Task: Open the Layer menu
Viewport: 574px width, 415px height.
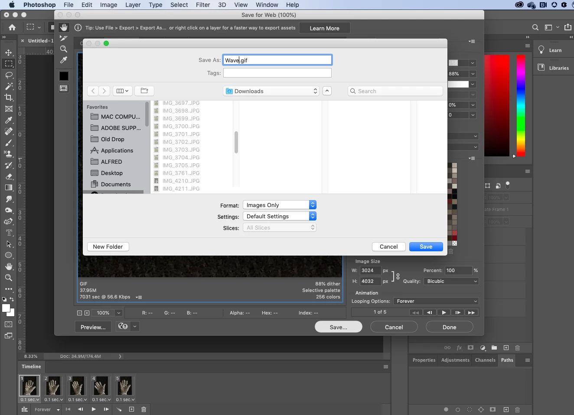Action: click(133, 5)
